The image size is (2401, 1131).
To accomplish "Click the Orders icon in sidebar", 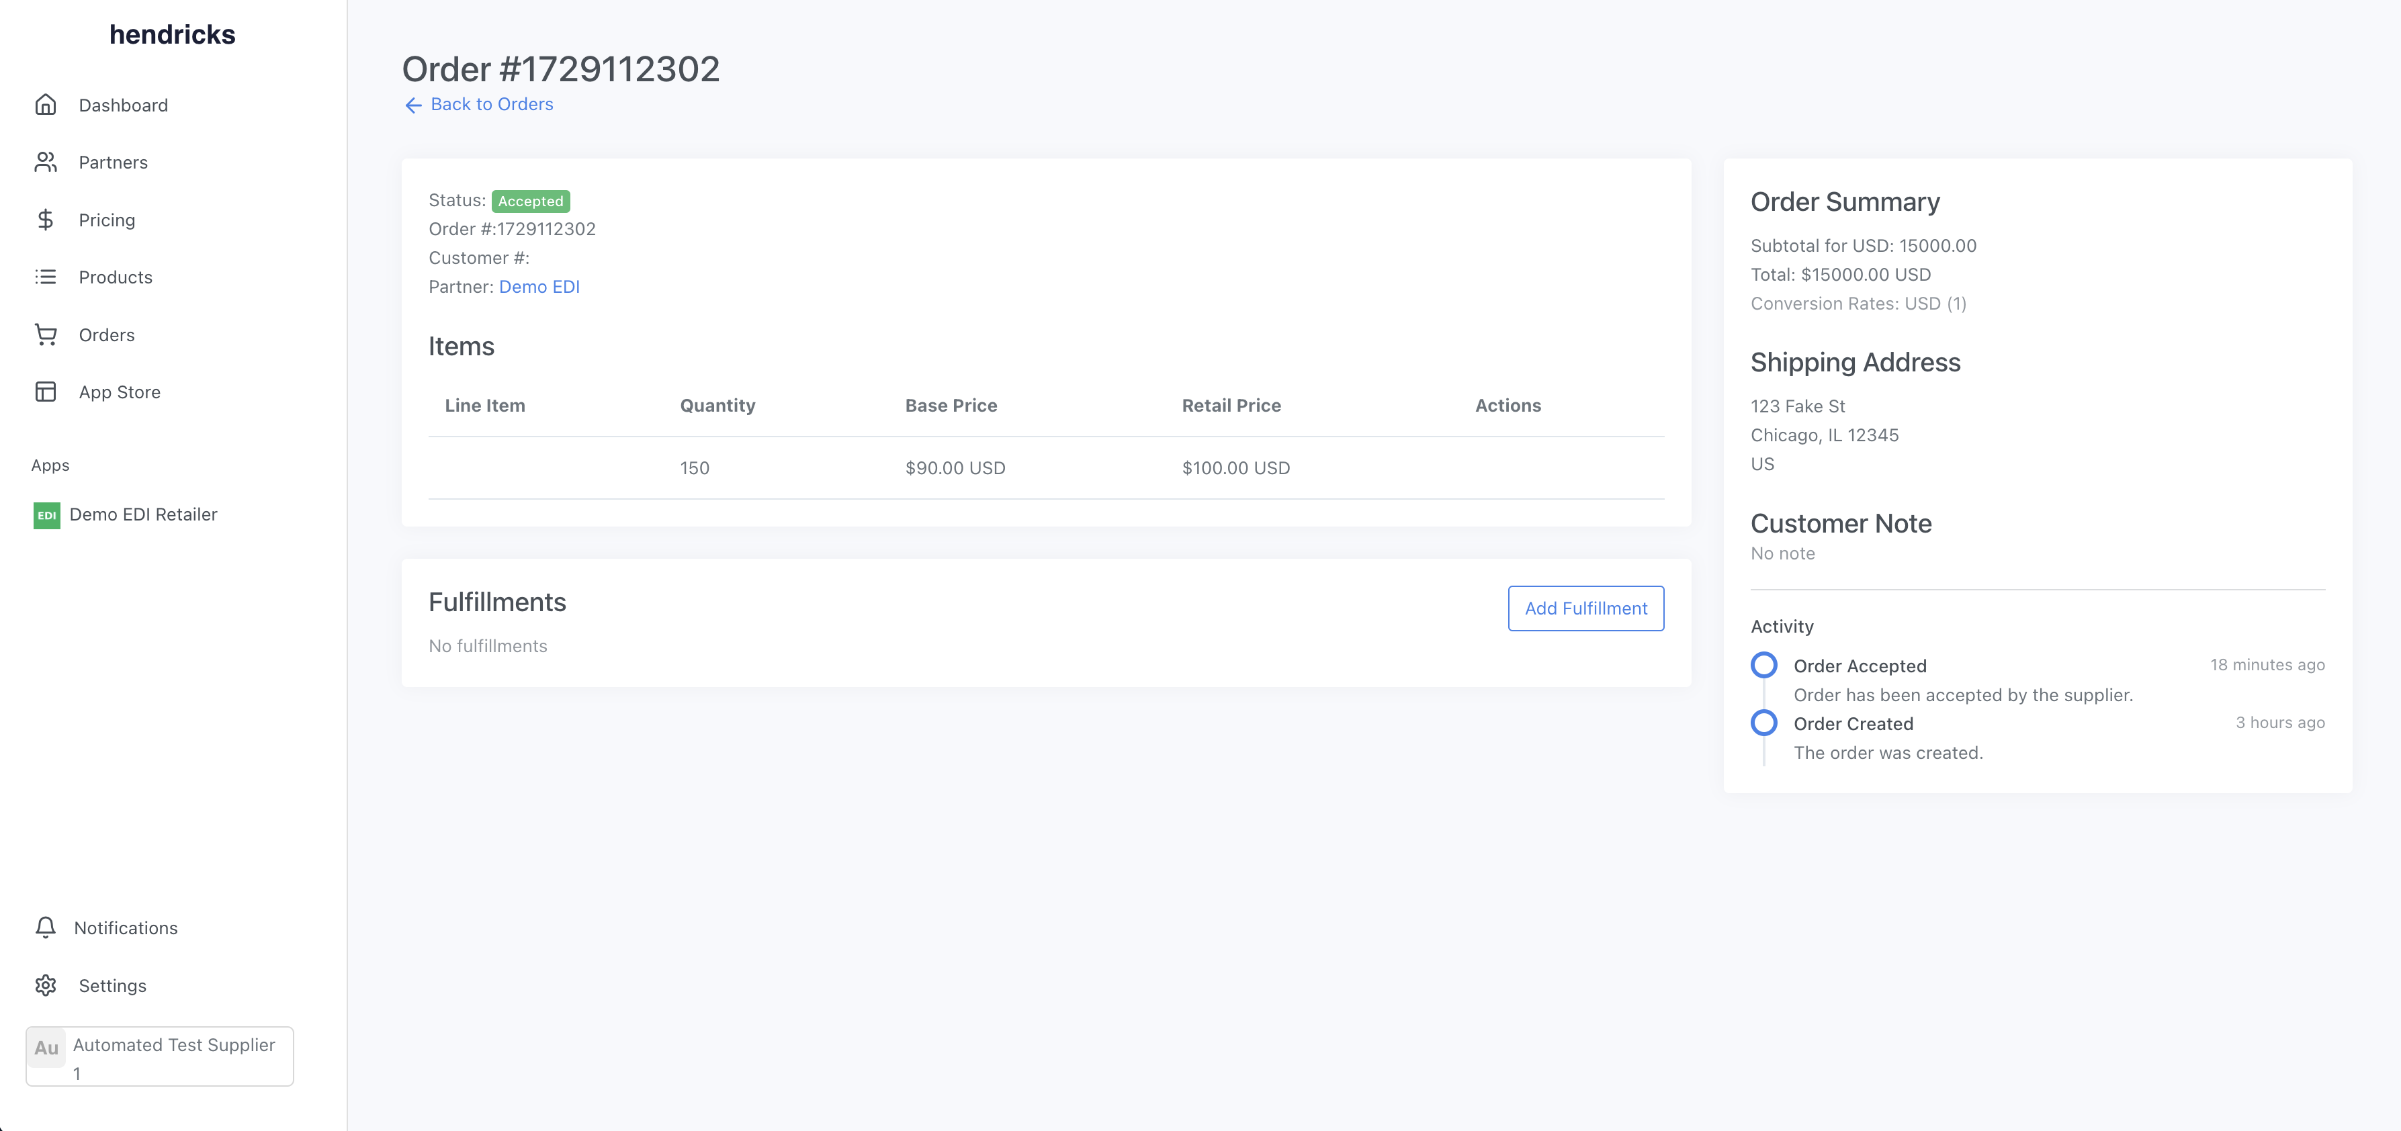I will pyautogui.click(x=46, y=334).
